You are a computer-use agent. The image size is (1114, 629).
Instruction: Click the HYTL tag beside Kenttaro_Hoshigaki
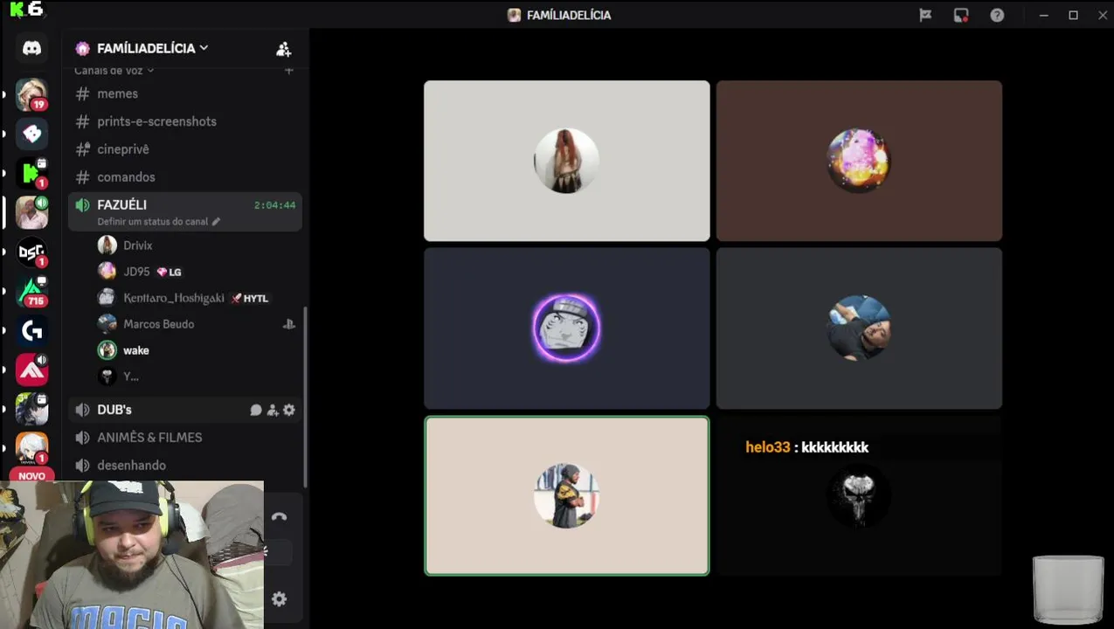[x=250, y=299]
